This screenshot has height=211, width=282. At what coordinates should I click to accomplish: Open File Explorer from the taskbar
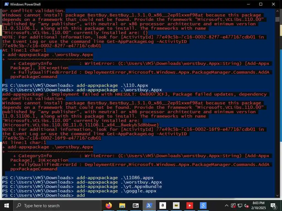(x=122, y=206)
